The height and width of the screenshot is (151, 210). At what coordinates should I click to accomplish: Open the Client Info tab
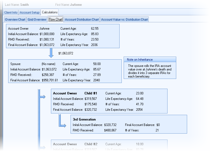11,13
